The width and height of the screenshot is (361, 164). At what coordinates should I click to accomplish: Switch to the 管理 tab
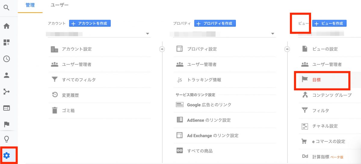[x=30, y=5]
